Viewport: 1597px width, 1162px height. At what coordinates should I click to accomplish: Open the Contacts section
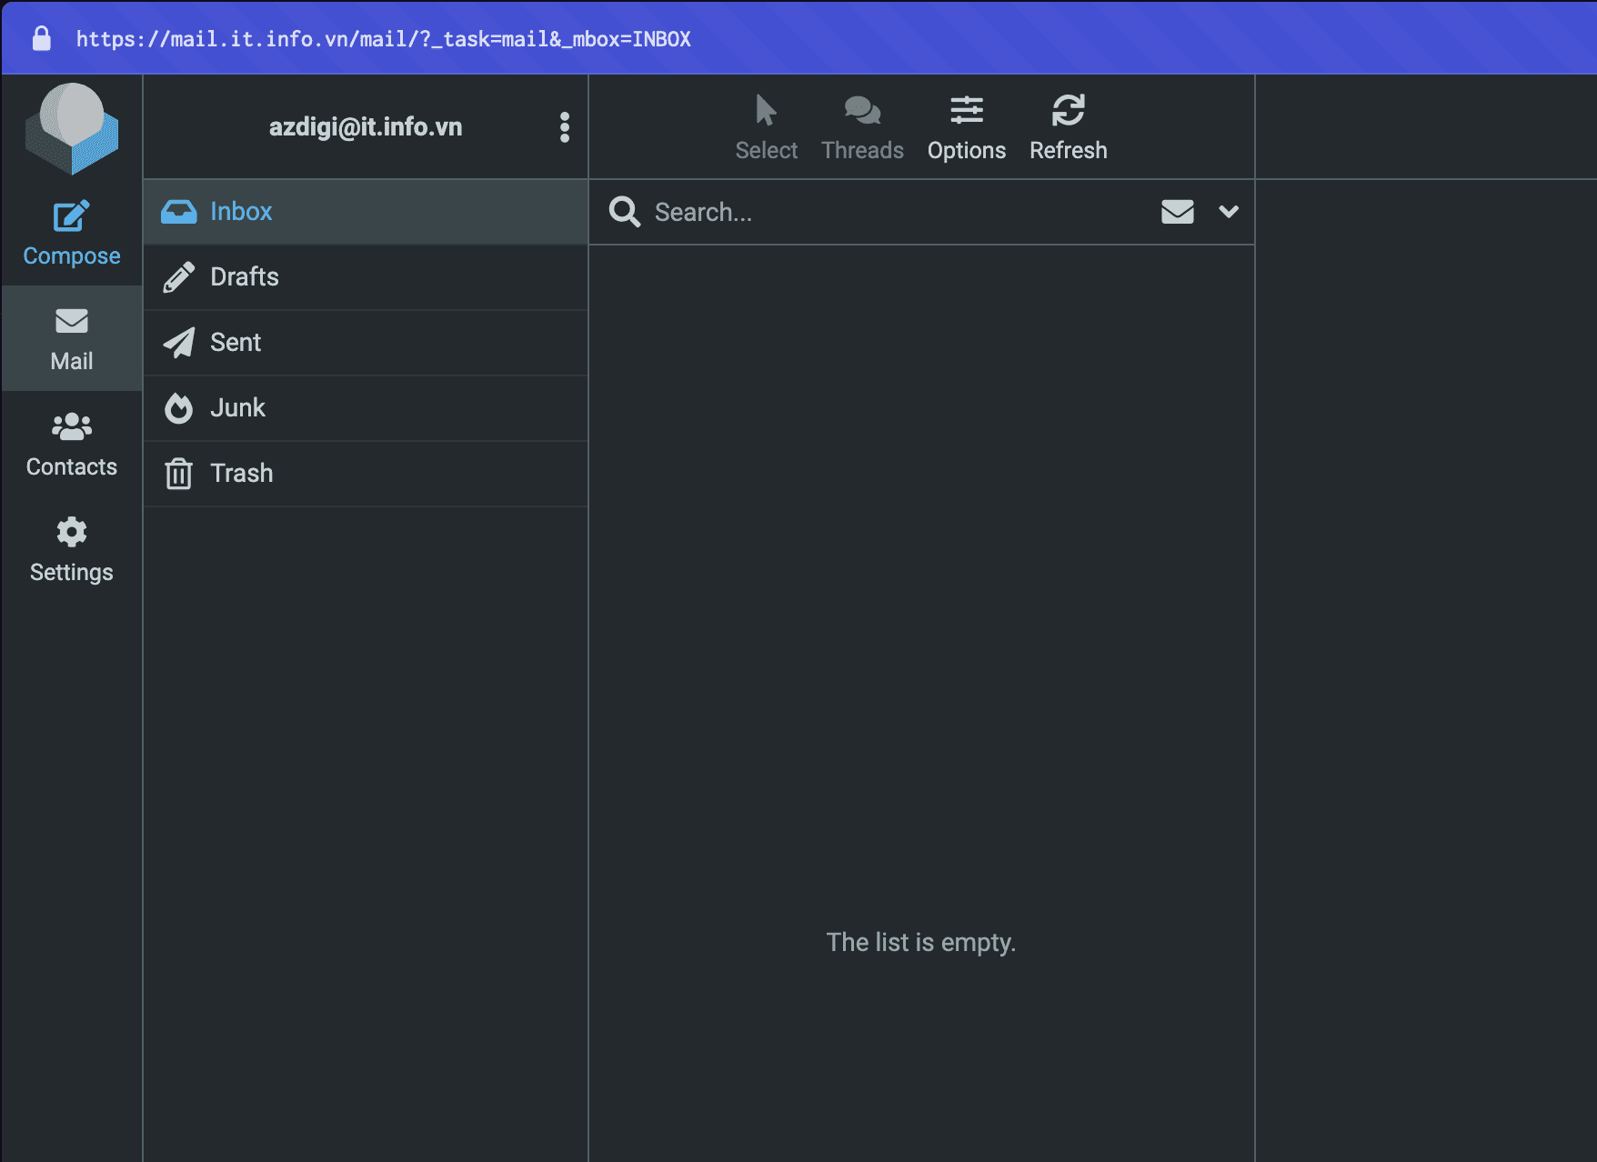72,445
